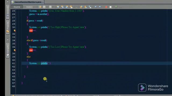The height and width of the screenshot is (96, 172).
Task: Switch to the Source view
Action: (17, 7)
